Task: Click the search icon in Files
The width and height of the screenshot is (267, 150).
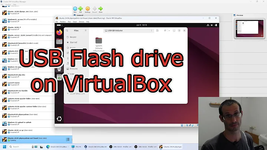Action: pyautogui.click(x=67, y=30)
